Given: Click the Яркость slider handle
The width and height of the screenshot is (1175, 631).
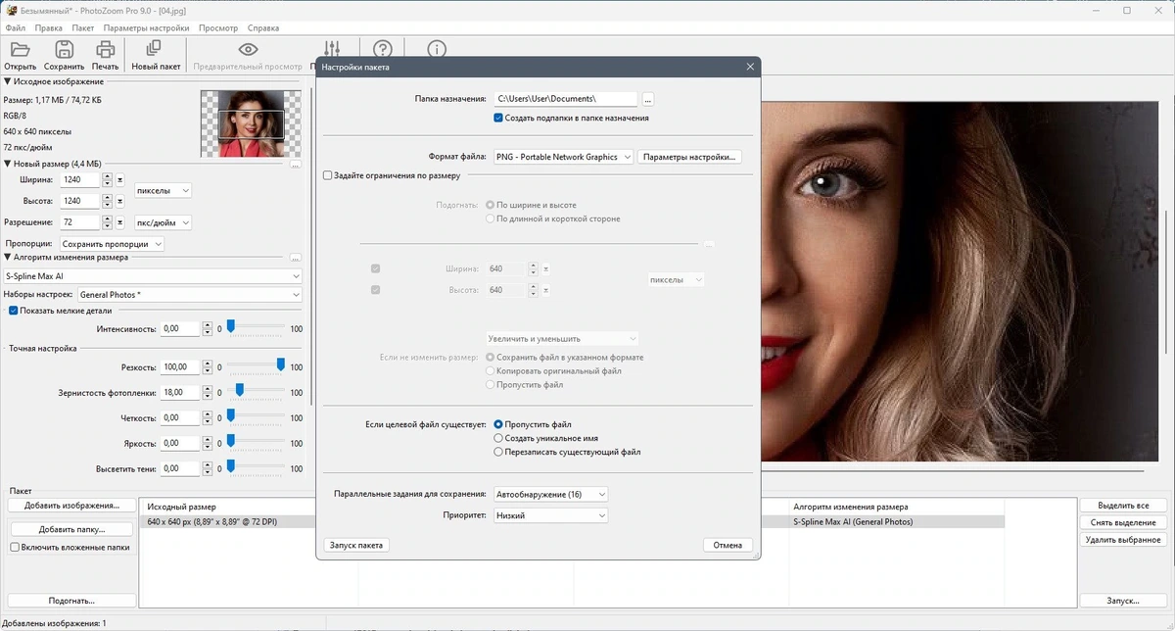Looking at the screenshot, I should [231, 441].
